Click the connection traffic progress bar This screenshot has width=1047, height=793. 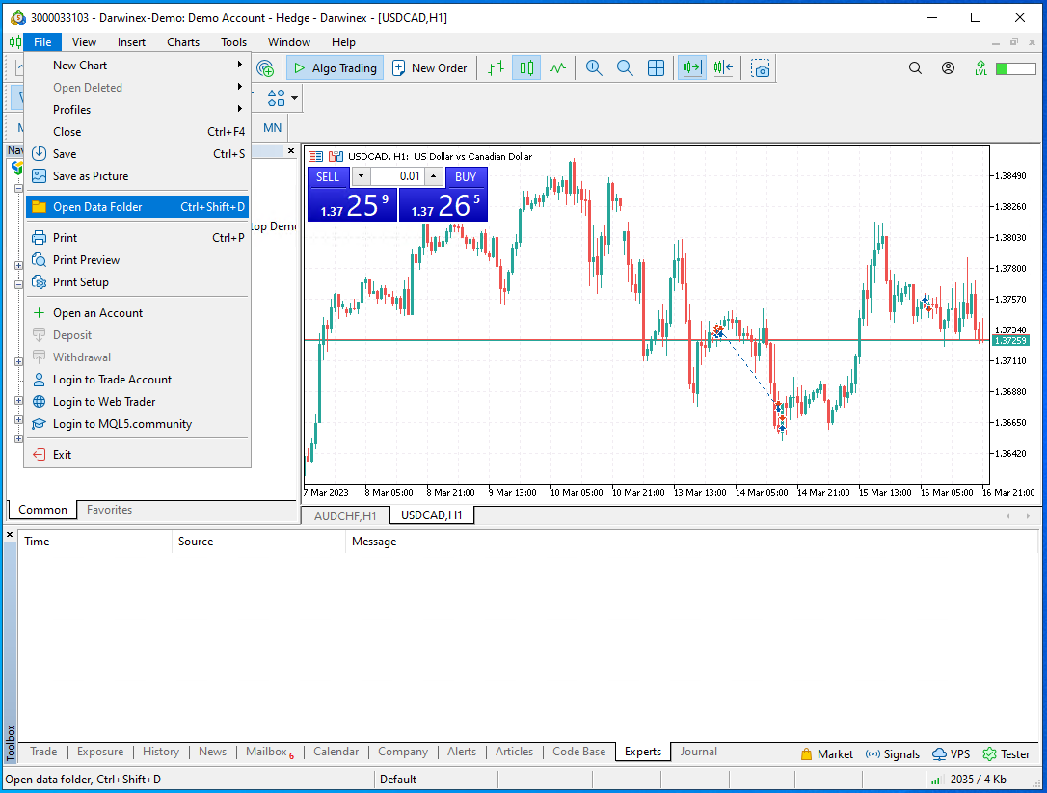pyautogui.click(x=1015, y=68)
